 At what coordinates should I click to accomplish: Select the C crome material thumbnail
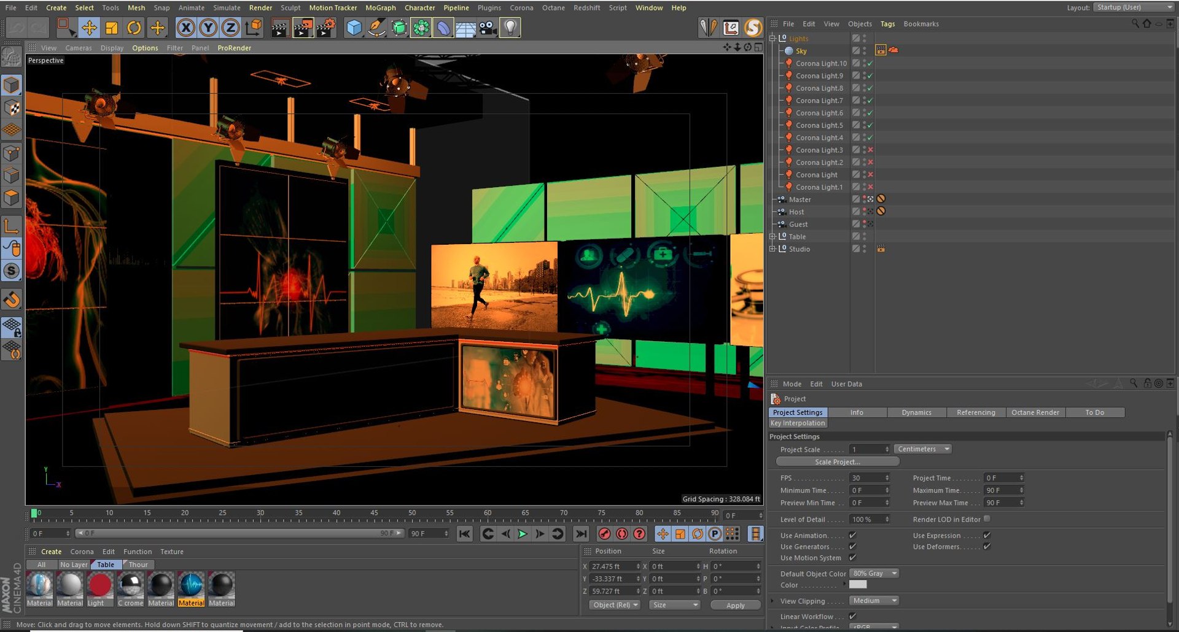click(x=130, y=585)
